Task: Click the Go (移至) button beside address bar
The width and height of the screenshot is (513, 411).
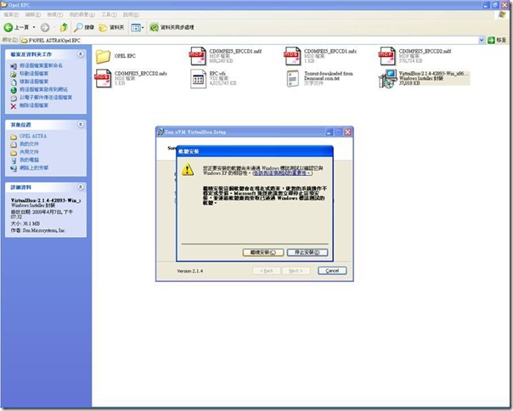Action: click(x=497, y=40)
